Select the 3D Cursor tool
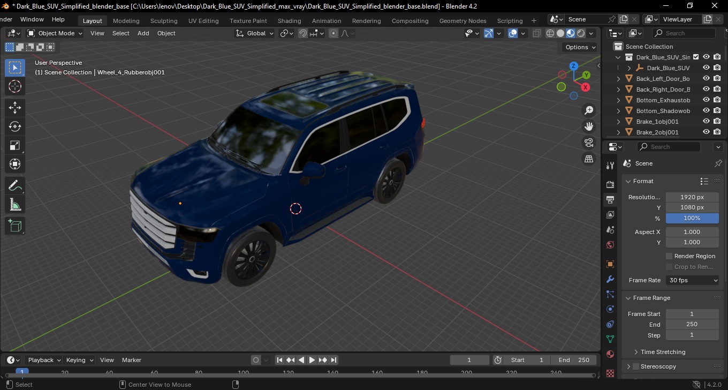The height and width of the screenshot is (390, 728). (x=15, y=86)
